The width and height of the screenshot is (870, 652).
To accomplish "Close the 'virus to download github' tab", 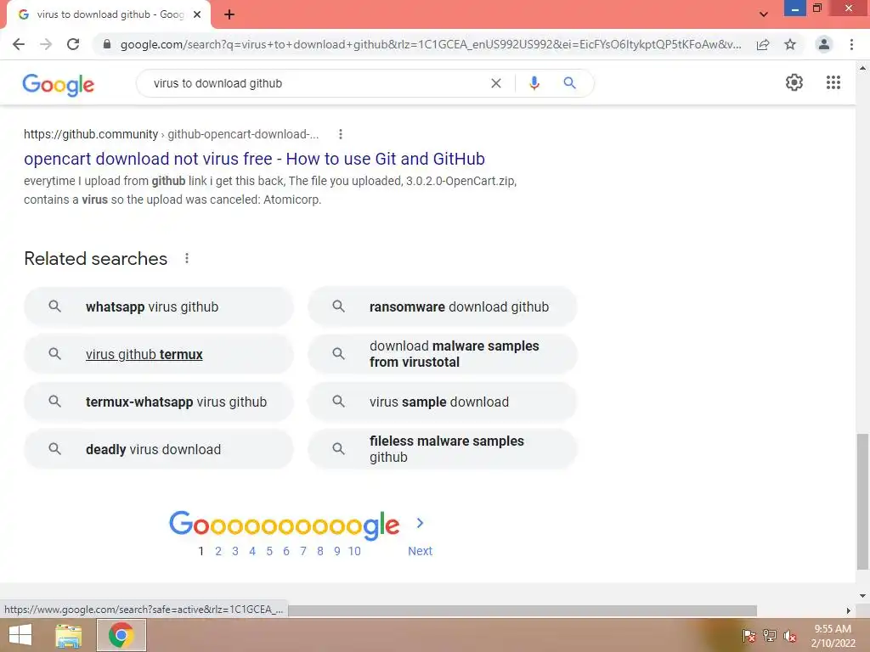I will [x=197, y=15].
